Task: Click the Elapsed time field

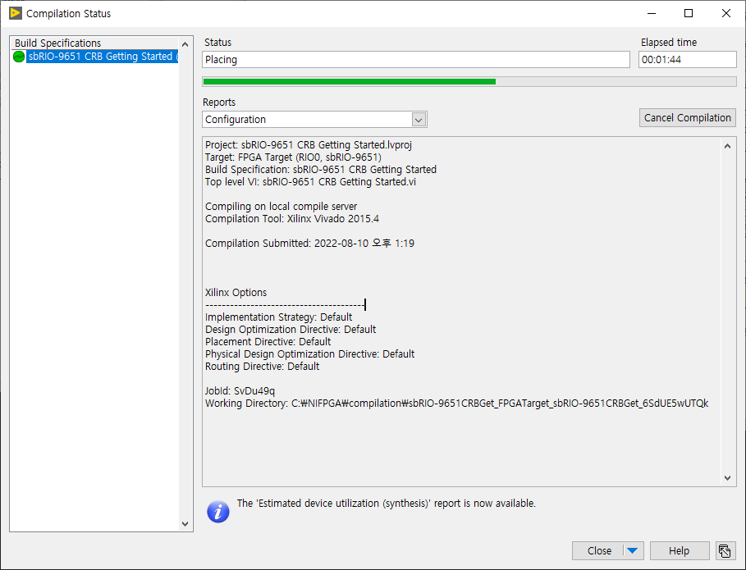Action: (x=687, y=59)
